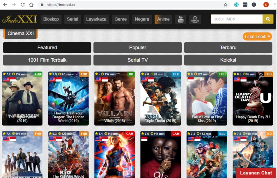Bookmark page with star icon

click(225, 5)
